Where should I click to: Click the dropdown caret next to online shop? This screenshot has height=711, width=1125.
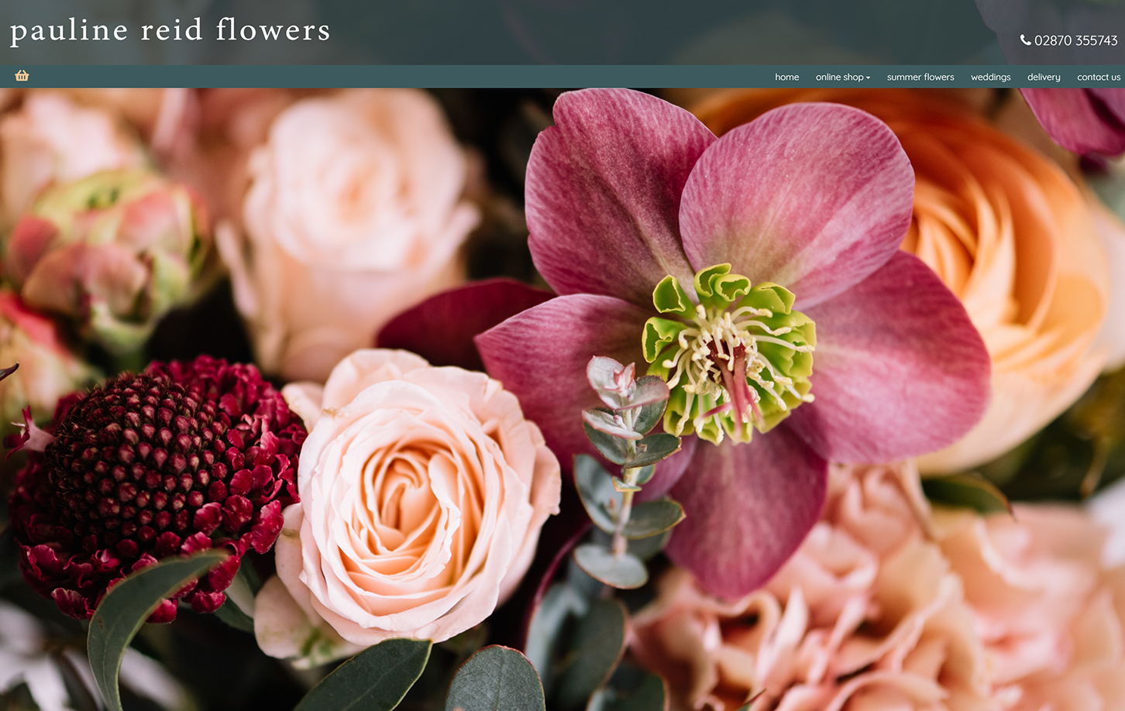tap(868, 77)
